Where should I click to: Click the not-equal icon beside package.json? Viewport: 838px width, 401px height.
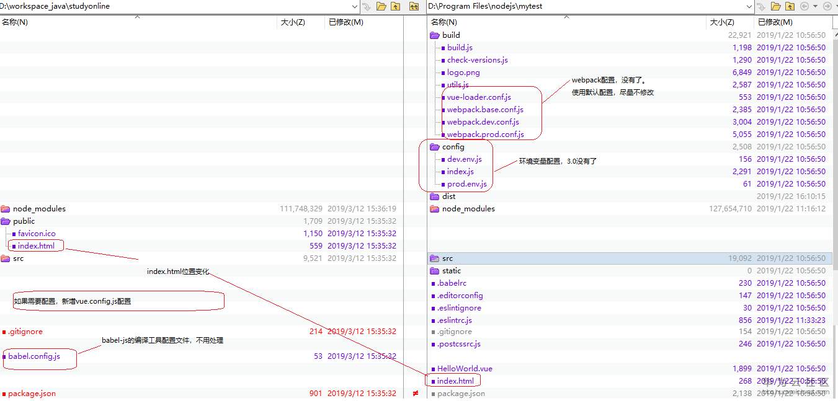[x=416, y=394]
